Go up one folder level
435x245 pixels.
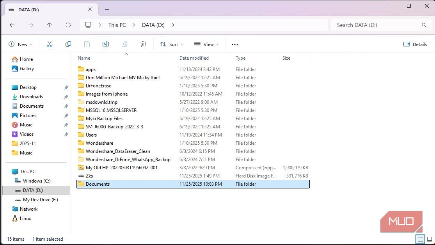(50, 25)
